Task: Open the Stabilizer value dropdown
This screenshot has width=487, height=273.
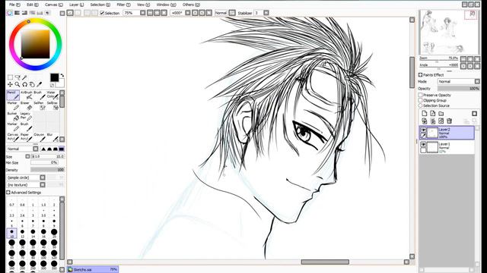Action: click(x=266, y=13)
